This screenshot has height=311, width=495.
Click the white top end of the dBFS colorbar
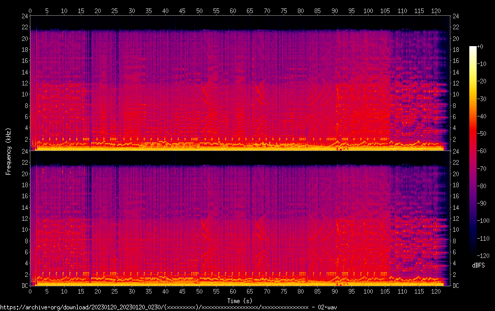coord(473,48)
